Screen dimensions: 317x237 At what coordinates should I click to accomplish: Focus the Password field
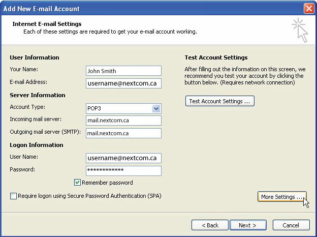[123, 170]
